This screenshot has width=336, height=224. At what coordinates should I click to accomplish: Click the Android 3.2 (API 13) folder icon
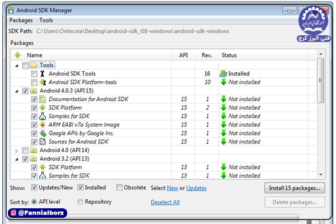[34, 158]
